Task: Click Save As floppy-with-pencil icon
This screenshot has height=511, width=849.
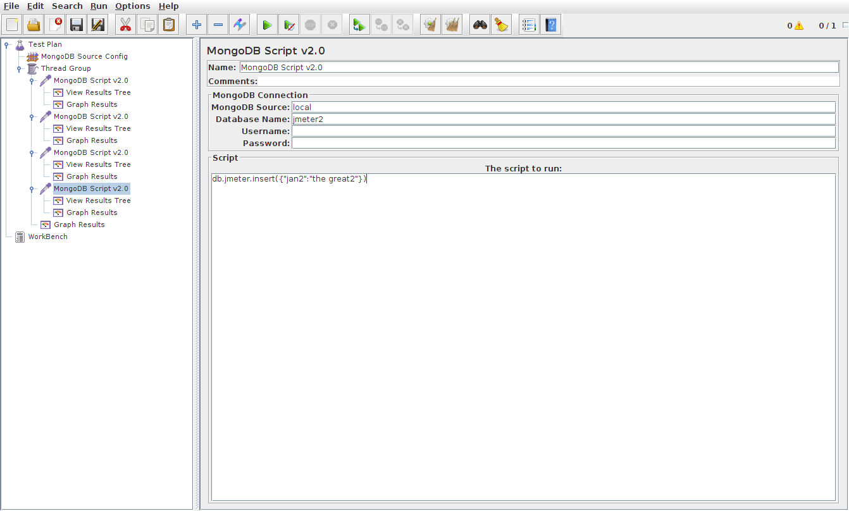Action: pyautogui.click(x=98, y=25)
